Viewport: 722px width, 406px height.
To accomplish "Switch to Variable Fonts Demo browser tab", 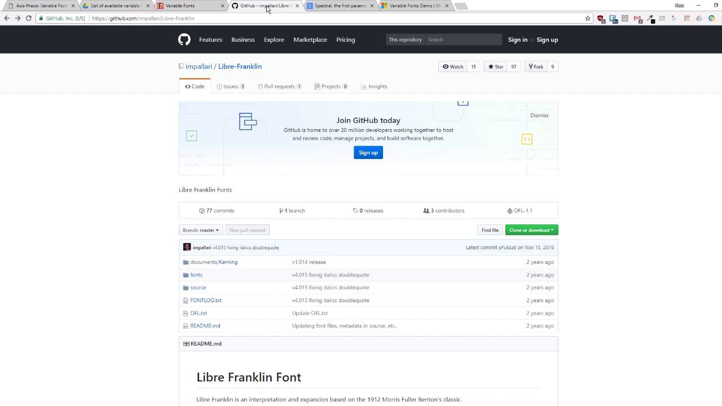I will pos(415,6).
